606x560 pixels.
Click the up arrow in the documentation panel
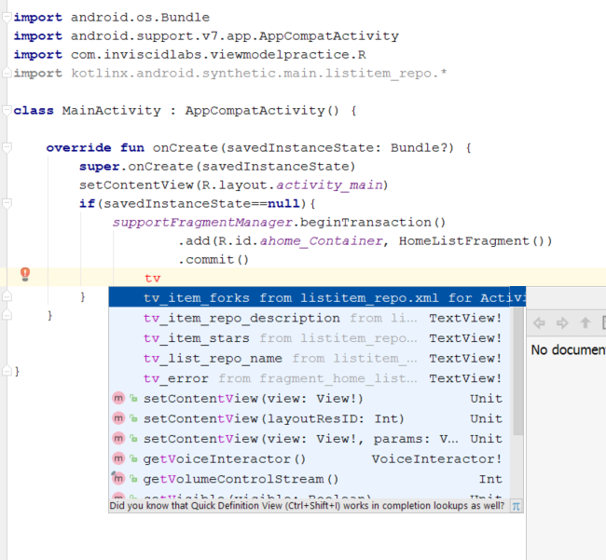[585, 323]
